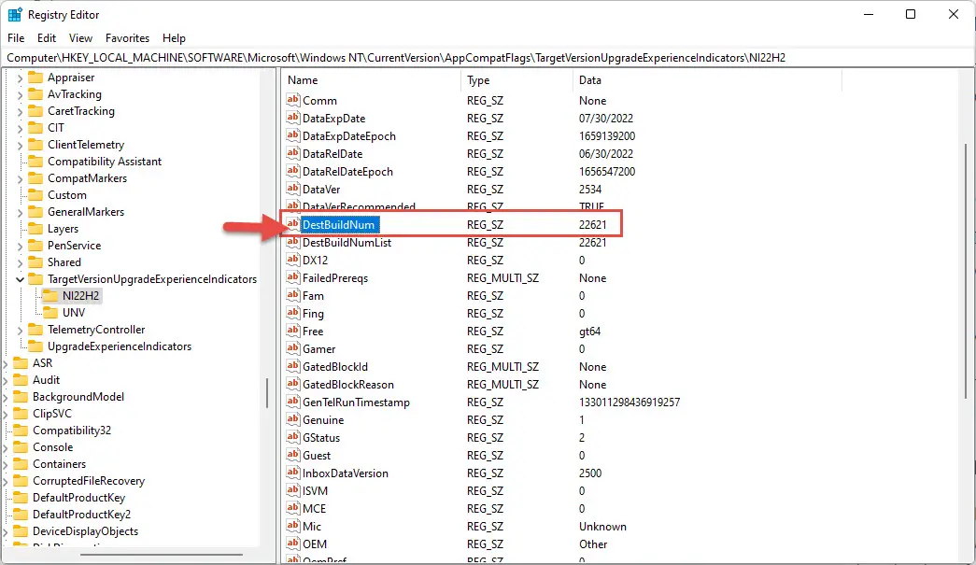976x565 pixels.
Task: Open the Help menu
Action: [x=175, y=38]
